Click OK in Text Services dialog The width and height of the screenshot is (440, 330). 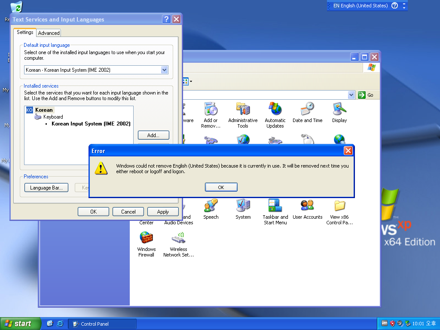[x=93, y=211]
